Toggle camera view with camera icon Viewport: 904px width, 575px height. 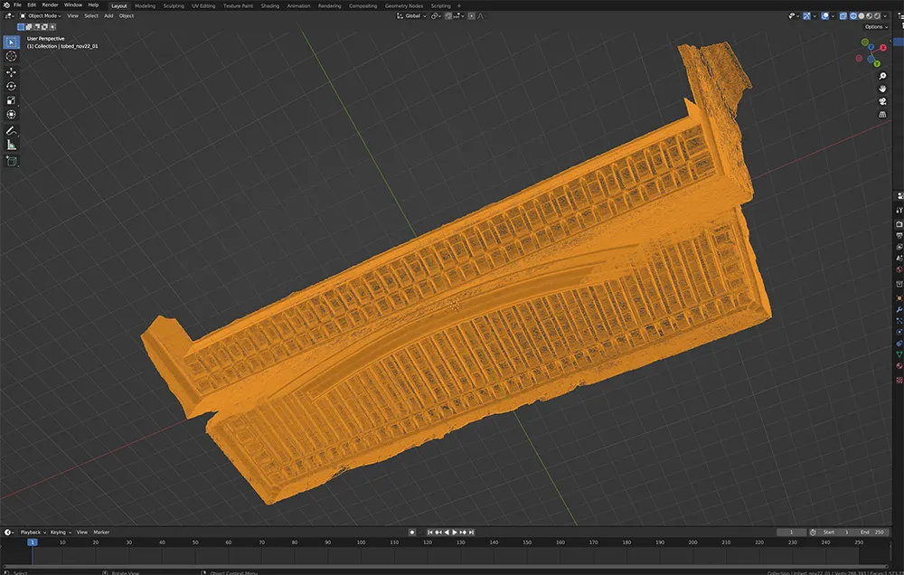coord(882,101)
